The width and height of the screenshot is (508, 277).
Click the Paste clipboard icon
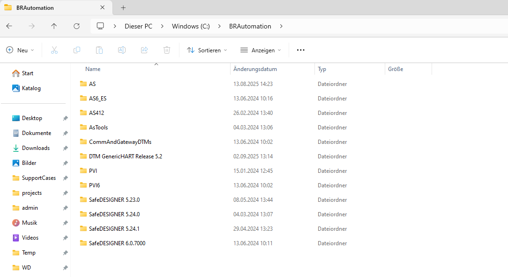(x=99, y=50)
